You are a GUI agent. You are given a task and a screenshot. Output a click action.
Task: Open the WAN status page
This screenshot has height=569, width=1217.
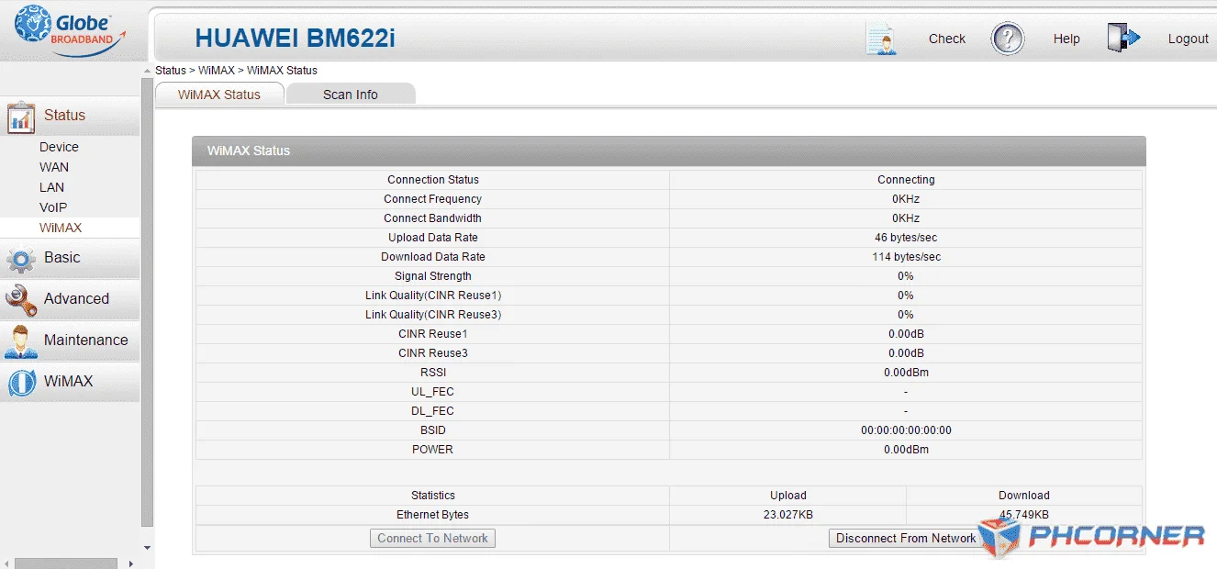pos(54,167)
